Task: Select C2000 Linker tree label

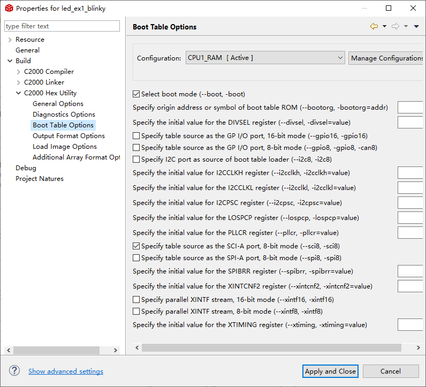Action: 44,82
